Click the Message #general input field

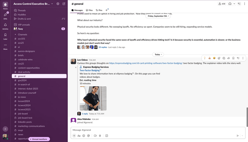pos(158,130)
